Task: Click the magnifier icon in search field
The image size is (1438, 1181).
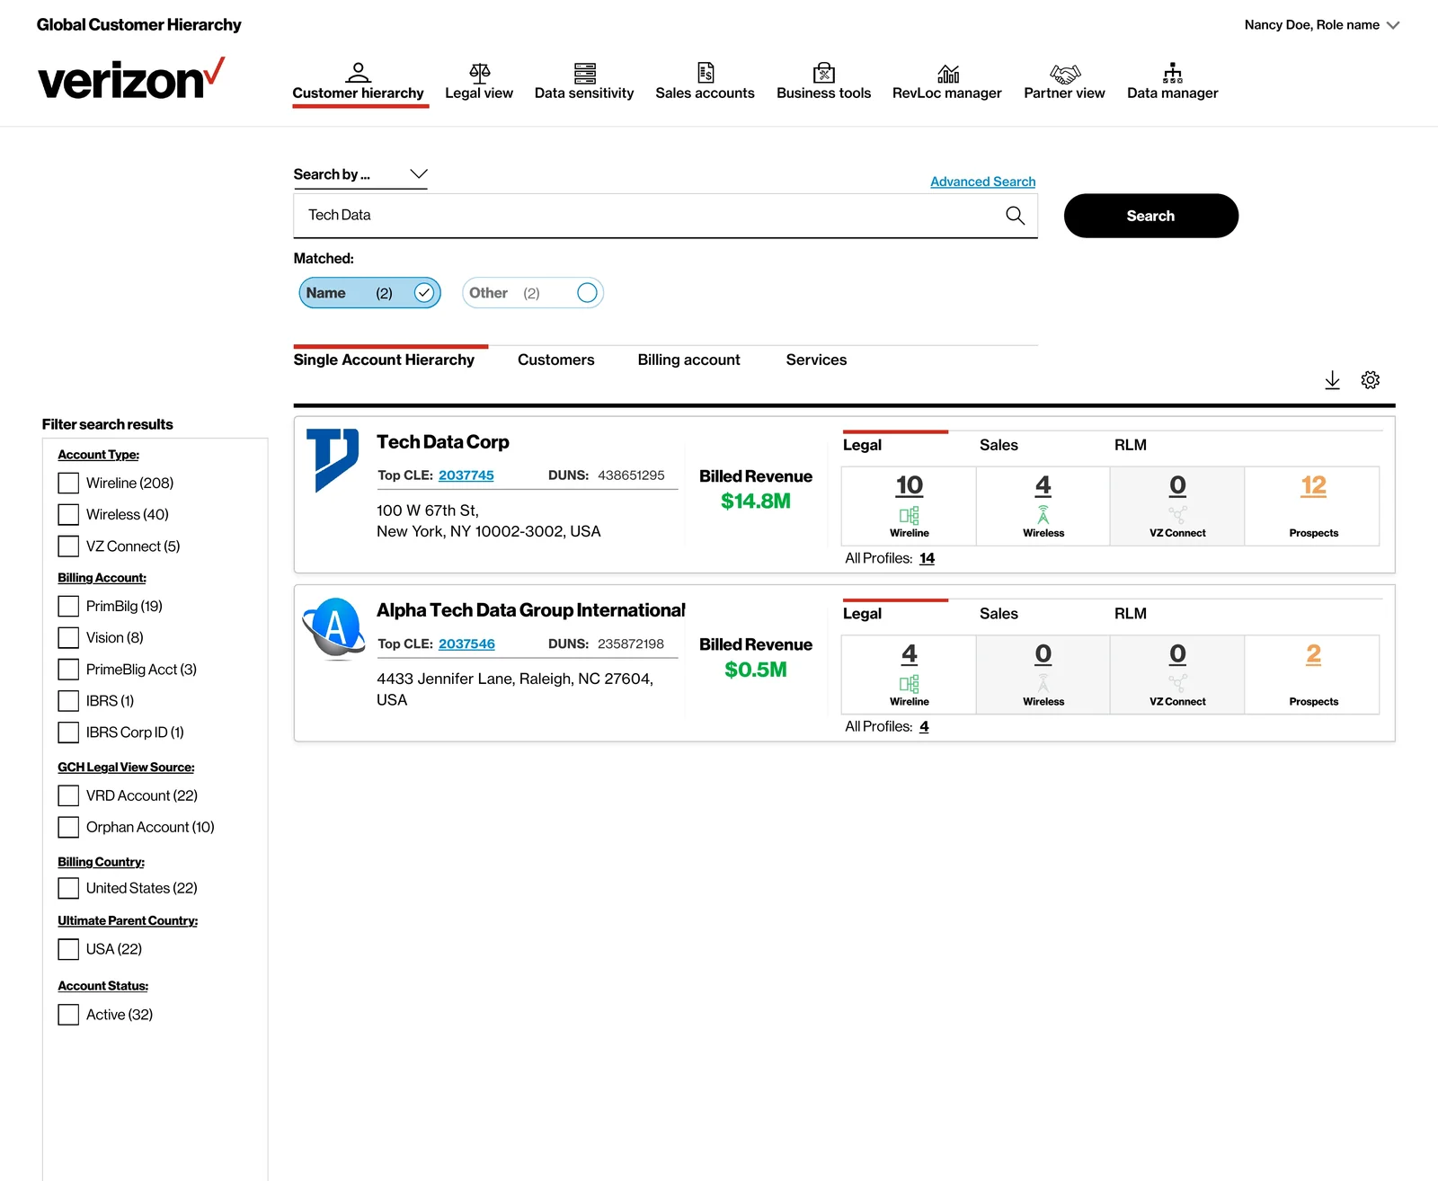Action: click(x=1016, y=215)
